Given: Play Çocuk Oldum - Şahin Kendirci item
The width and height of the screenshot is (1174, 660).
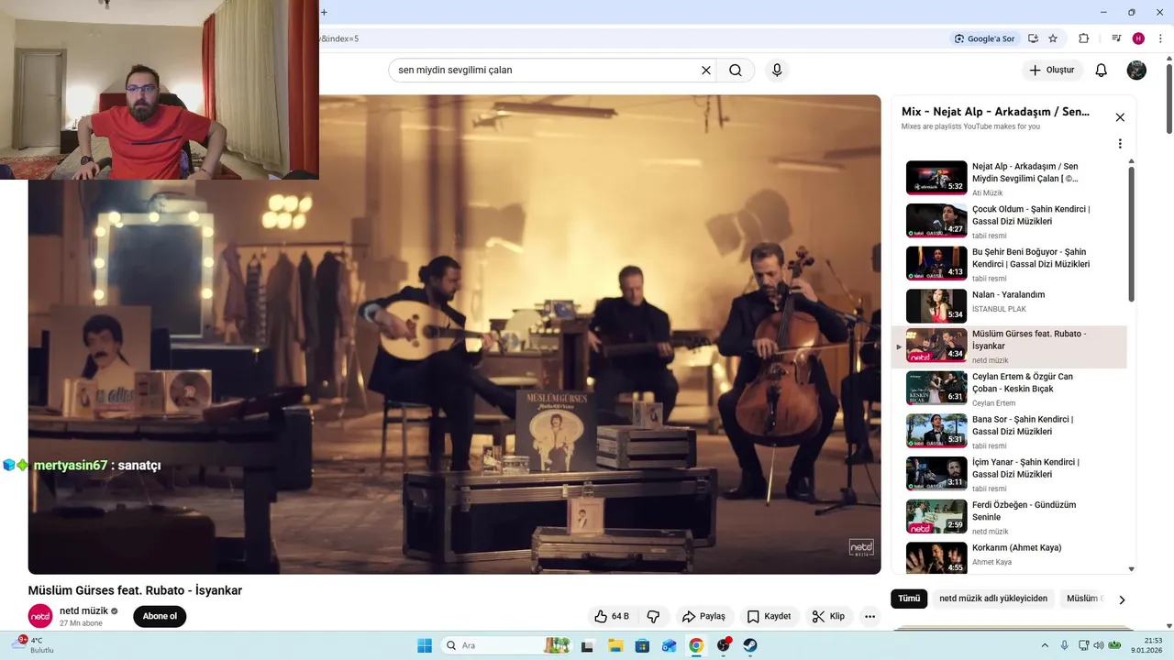Looking at the screenshot, I should [x=1009, y=221].
